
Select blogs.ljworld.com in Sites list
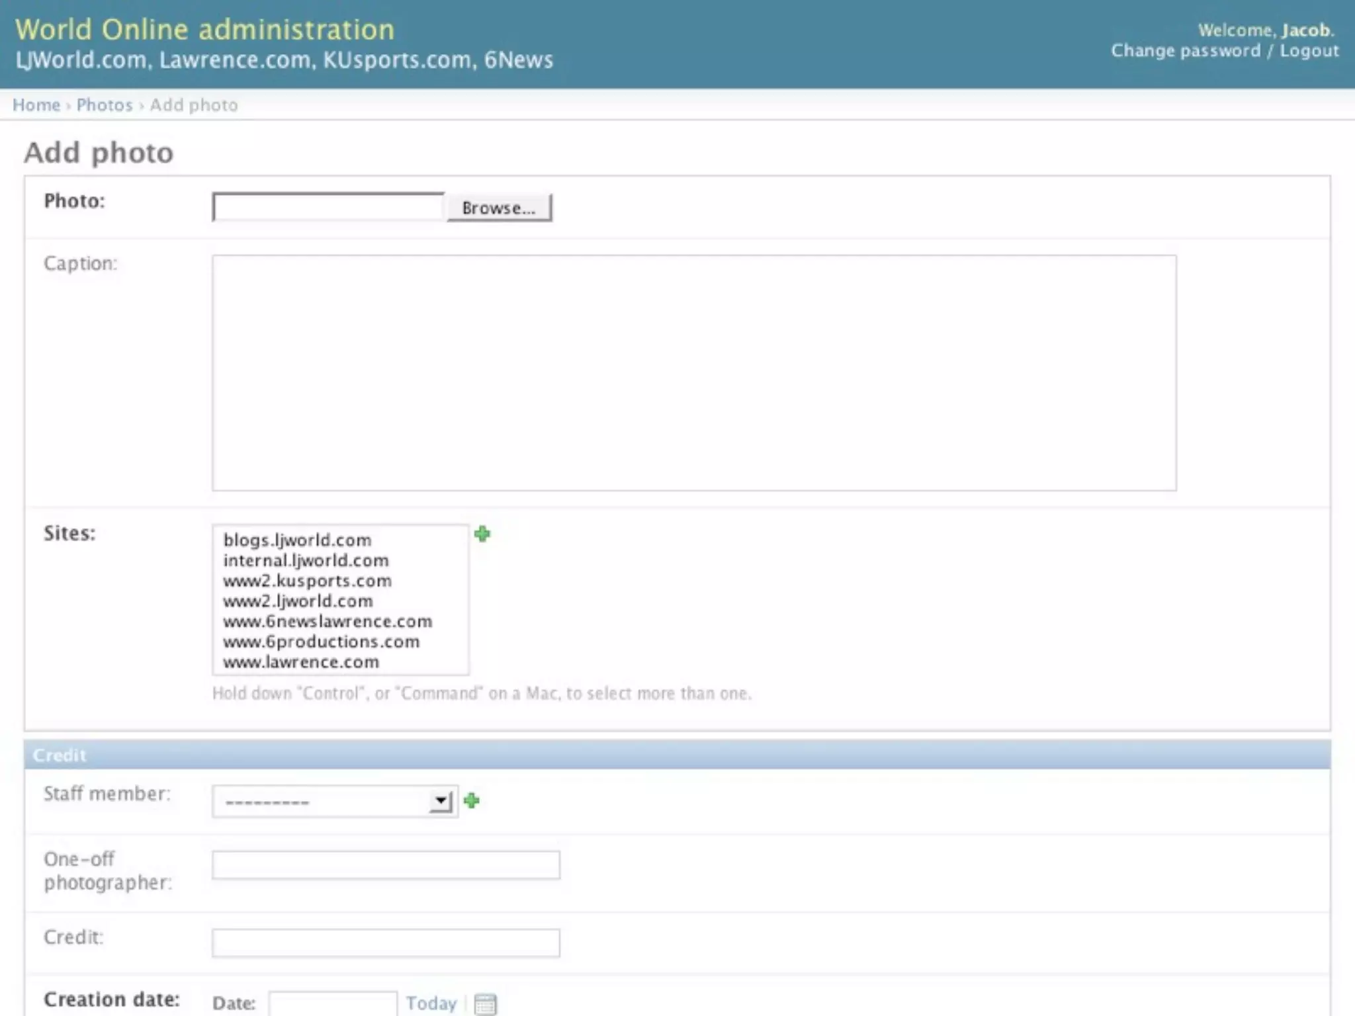pyautogui.click(x=297, y=540)
